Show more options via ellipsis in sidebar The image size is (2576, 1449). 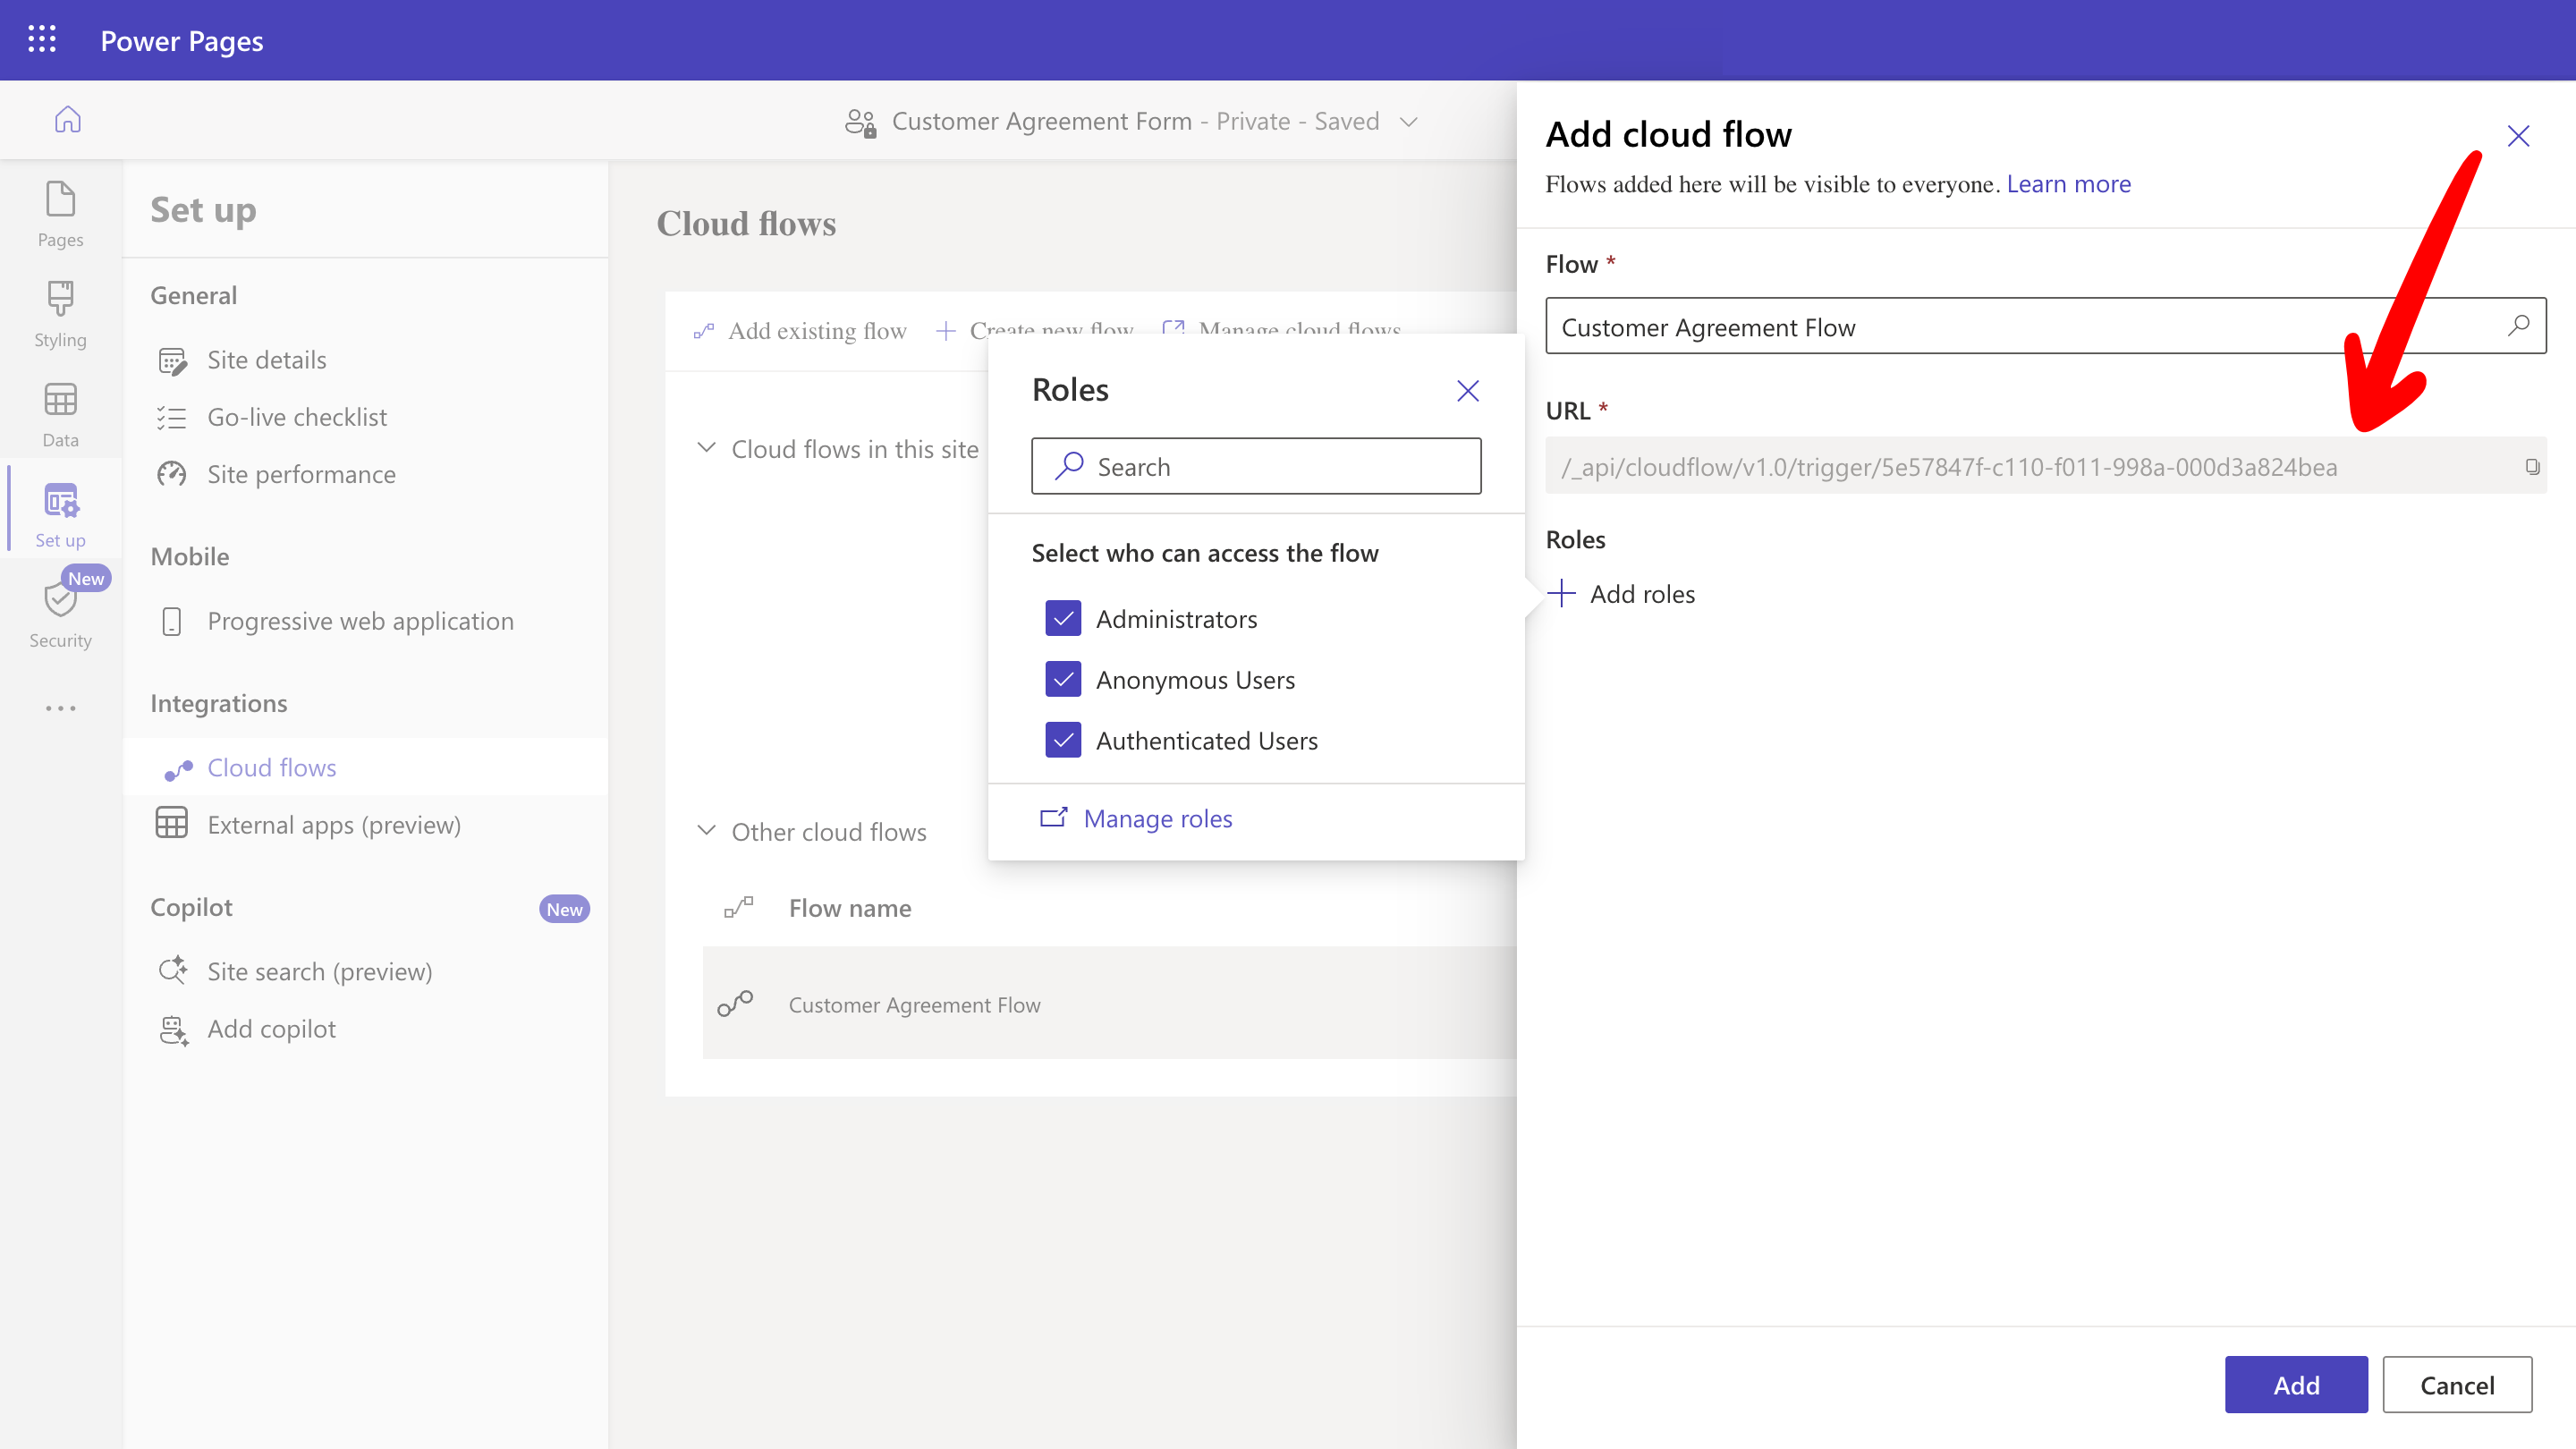pyautogui.click(x=60, y=708)
